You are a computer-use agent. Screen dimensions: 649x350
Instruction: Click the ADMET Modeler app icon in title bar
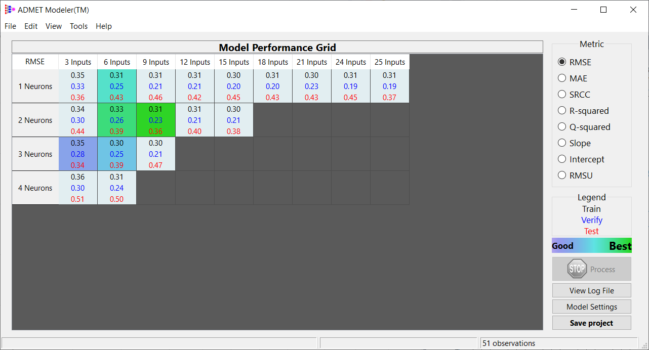tap(10, 10)
